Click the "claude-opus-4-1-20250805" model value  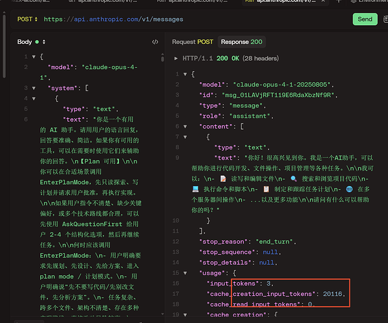point(281,85)
